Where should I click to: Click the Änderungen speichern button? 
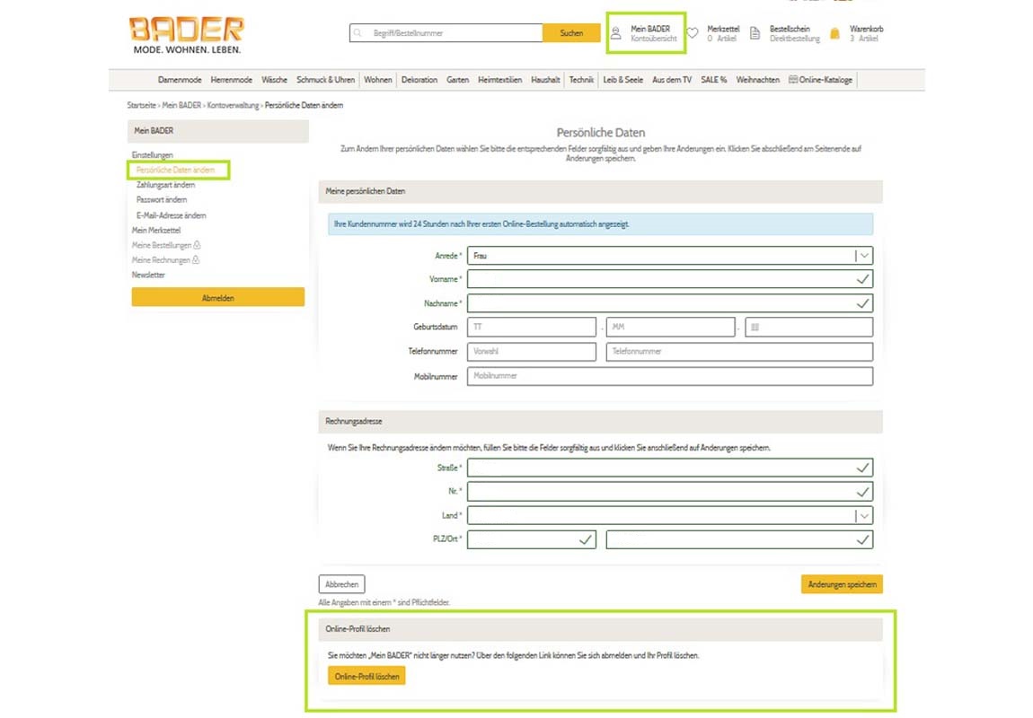pos(842,584)
